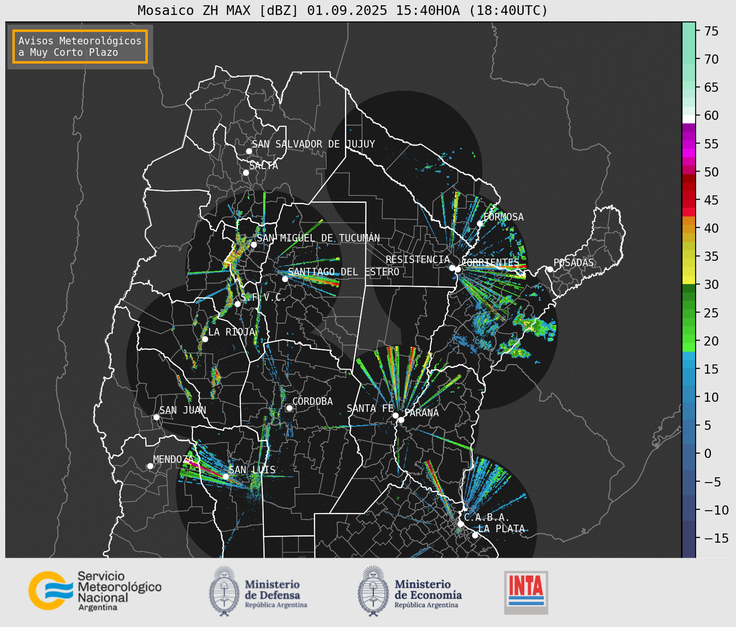Click the Salta city dot
Screen dimensions: 736x627
pos(246,173)
